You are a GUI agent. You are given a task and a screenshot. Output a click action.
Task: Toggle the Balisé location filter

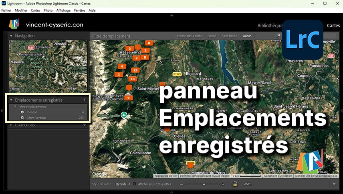tap(212, 36)
